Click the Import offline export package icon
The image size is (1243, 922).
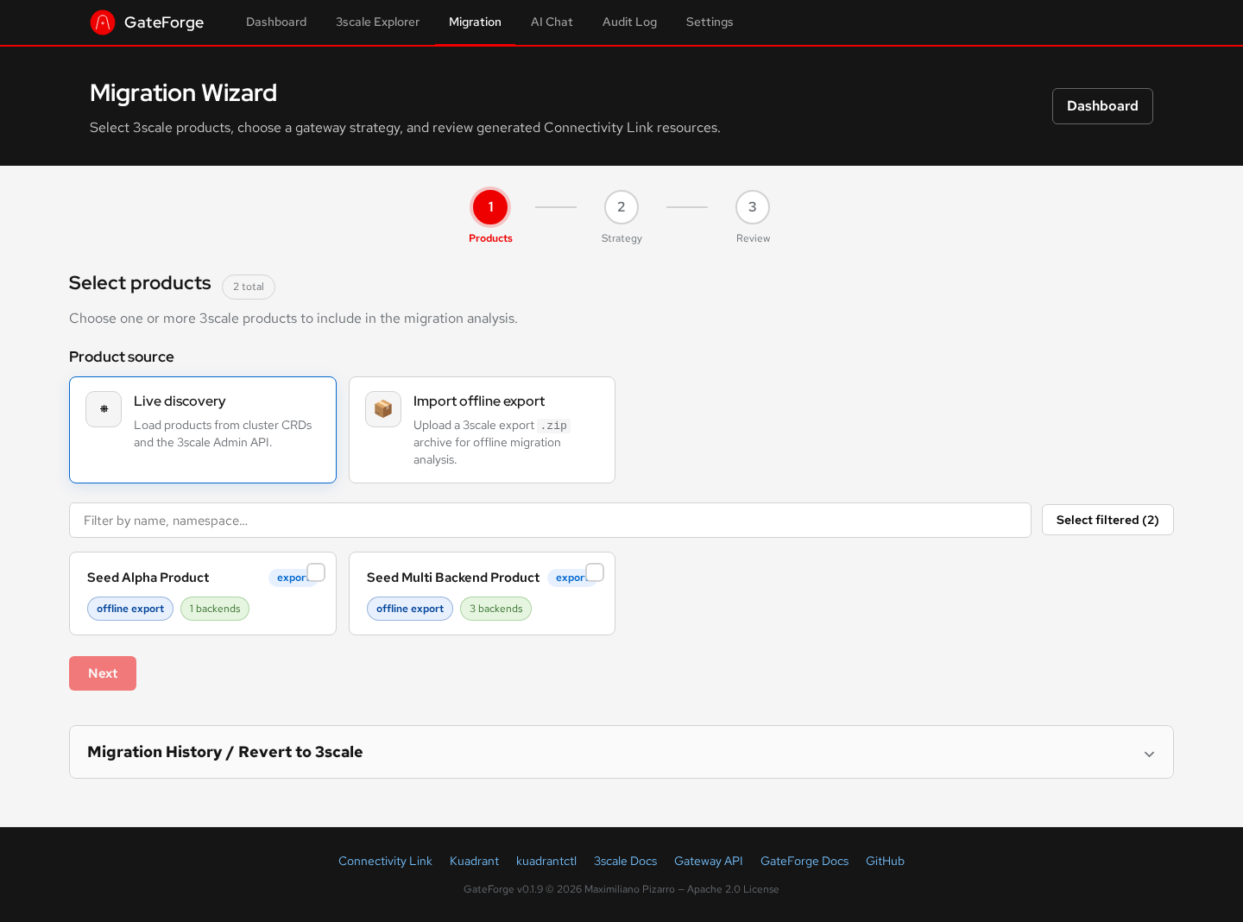(383, 409)
